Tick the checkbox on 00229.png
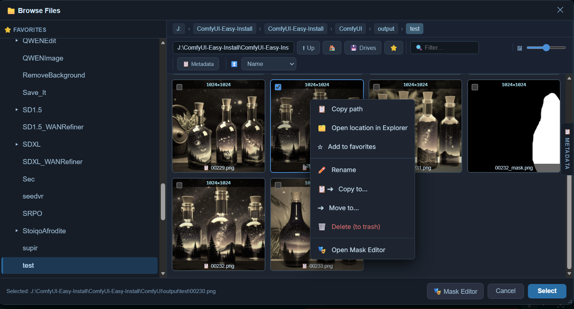 [179, 87]
